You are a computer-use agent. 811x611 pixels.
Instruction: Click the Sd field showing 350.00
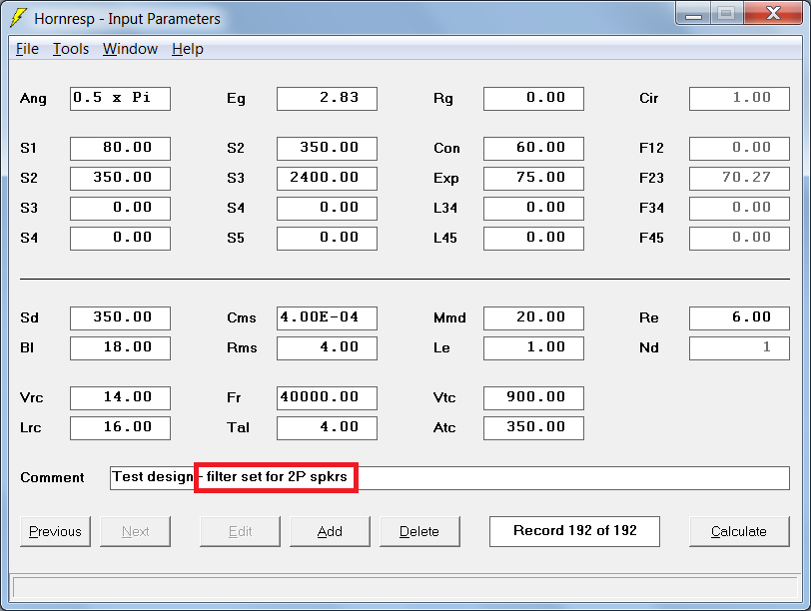[121, 318]
